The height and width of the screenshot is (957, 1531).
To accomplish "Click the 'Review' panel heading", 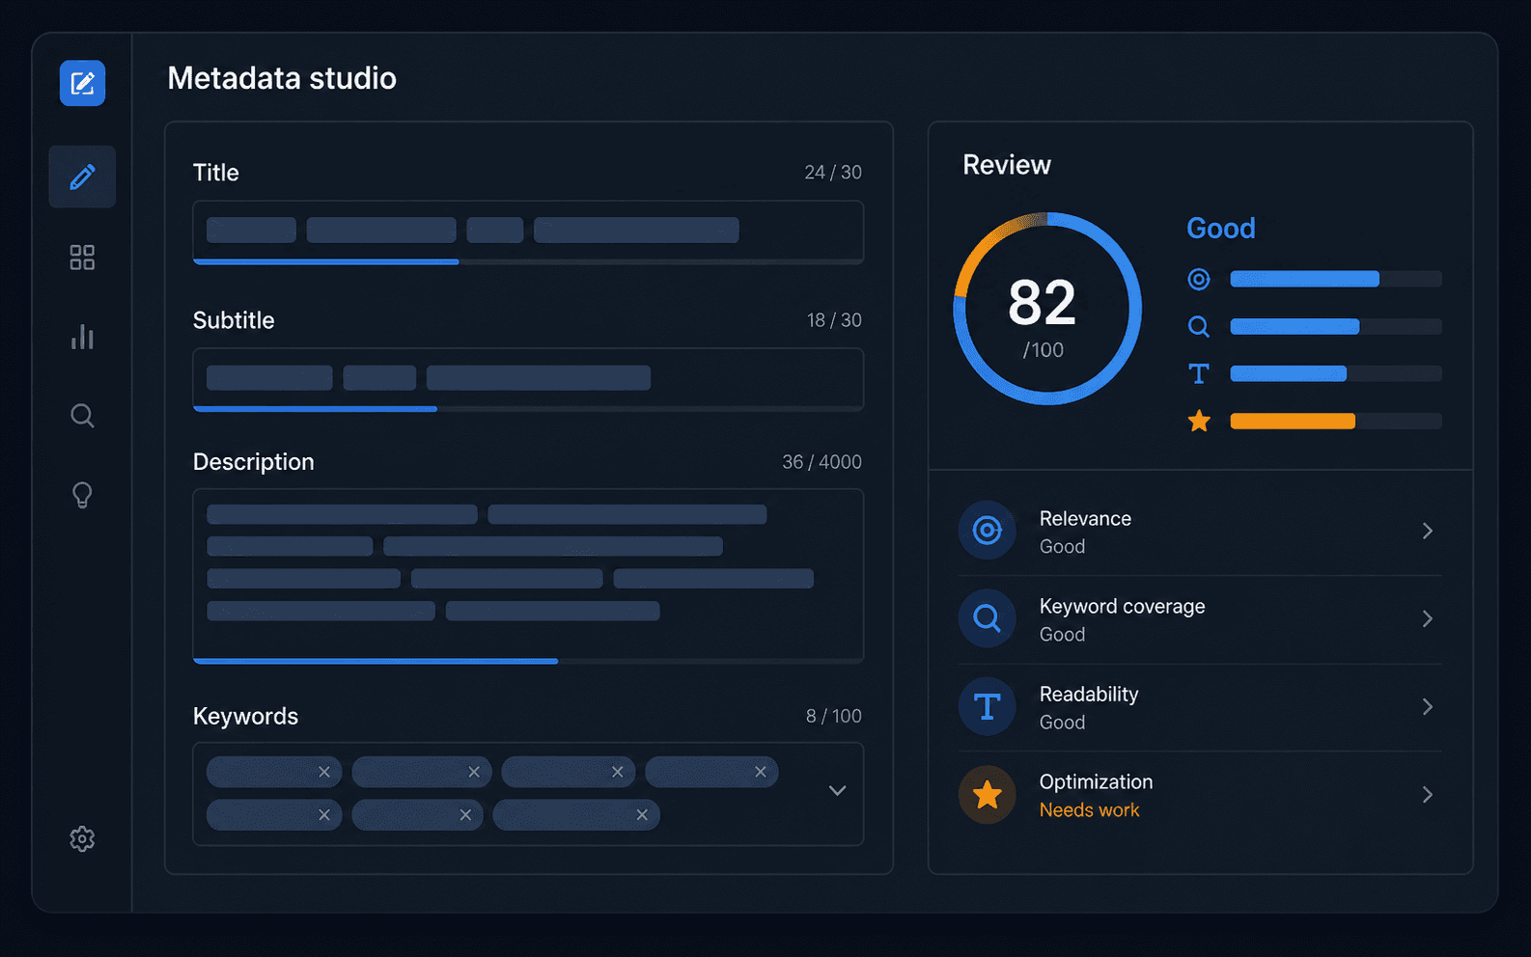I will pyautogui.click(x=1007, y=165).
